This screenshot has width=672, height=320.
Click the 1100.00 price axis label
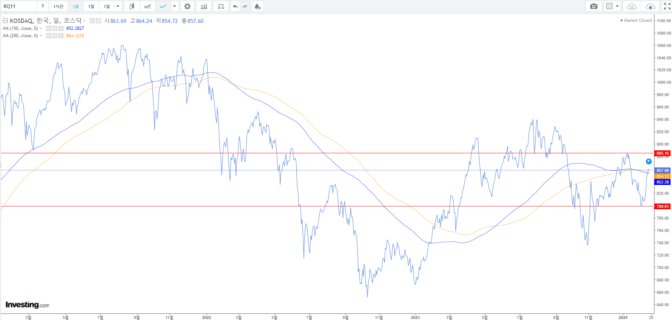pyautogui.click(x=664, y=21)
